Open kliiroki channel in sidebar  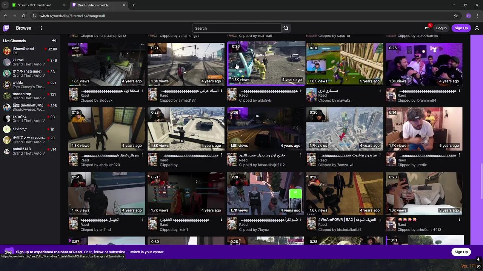[30, 62]
